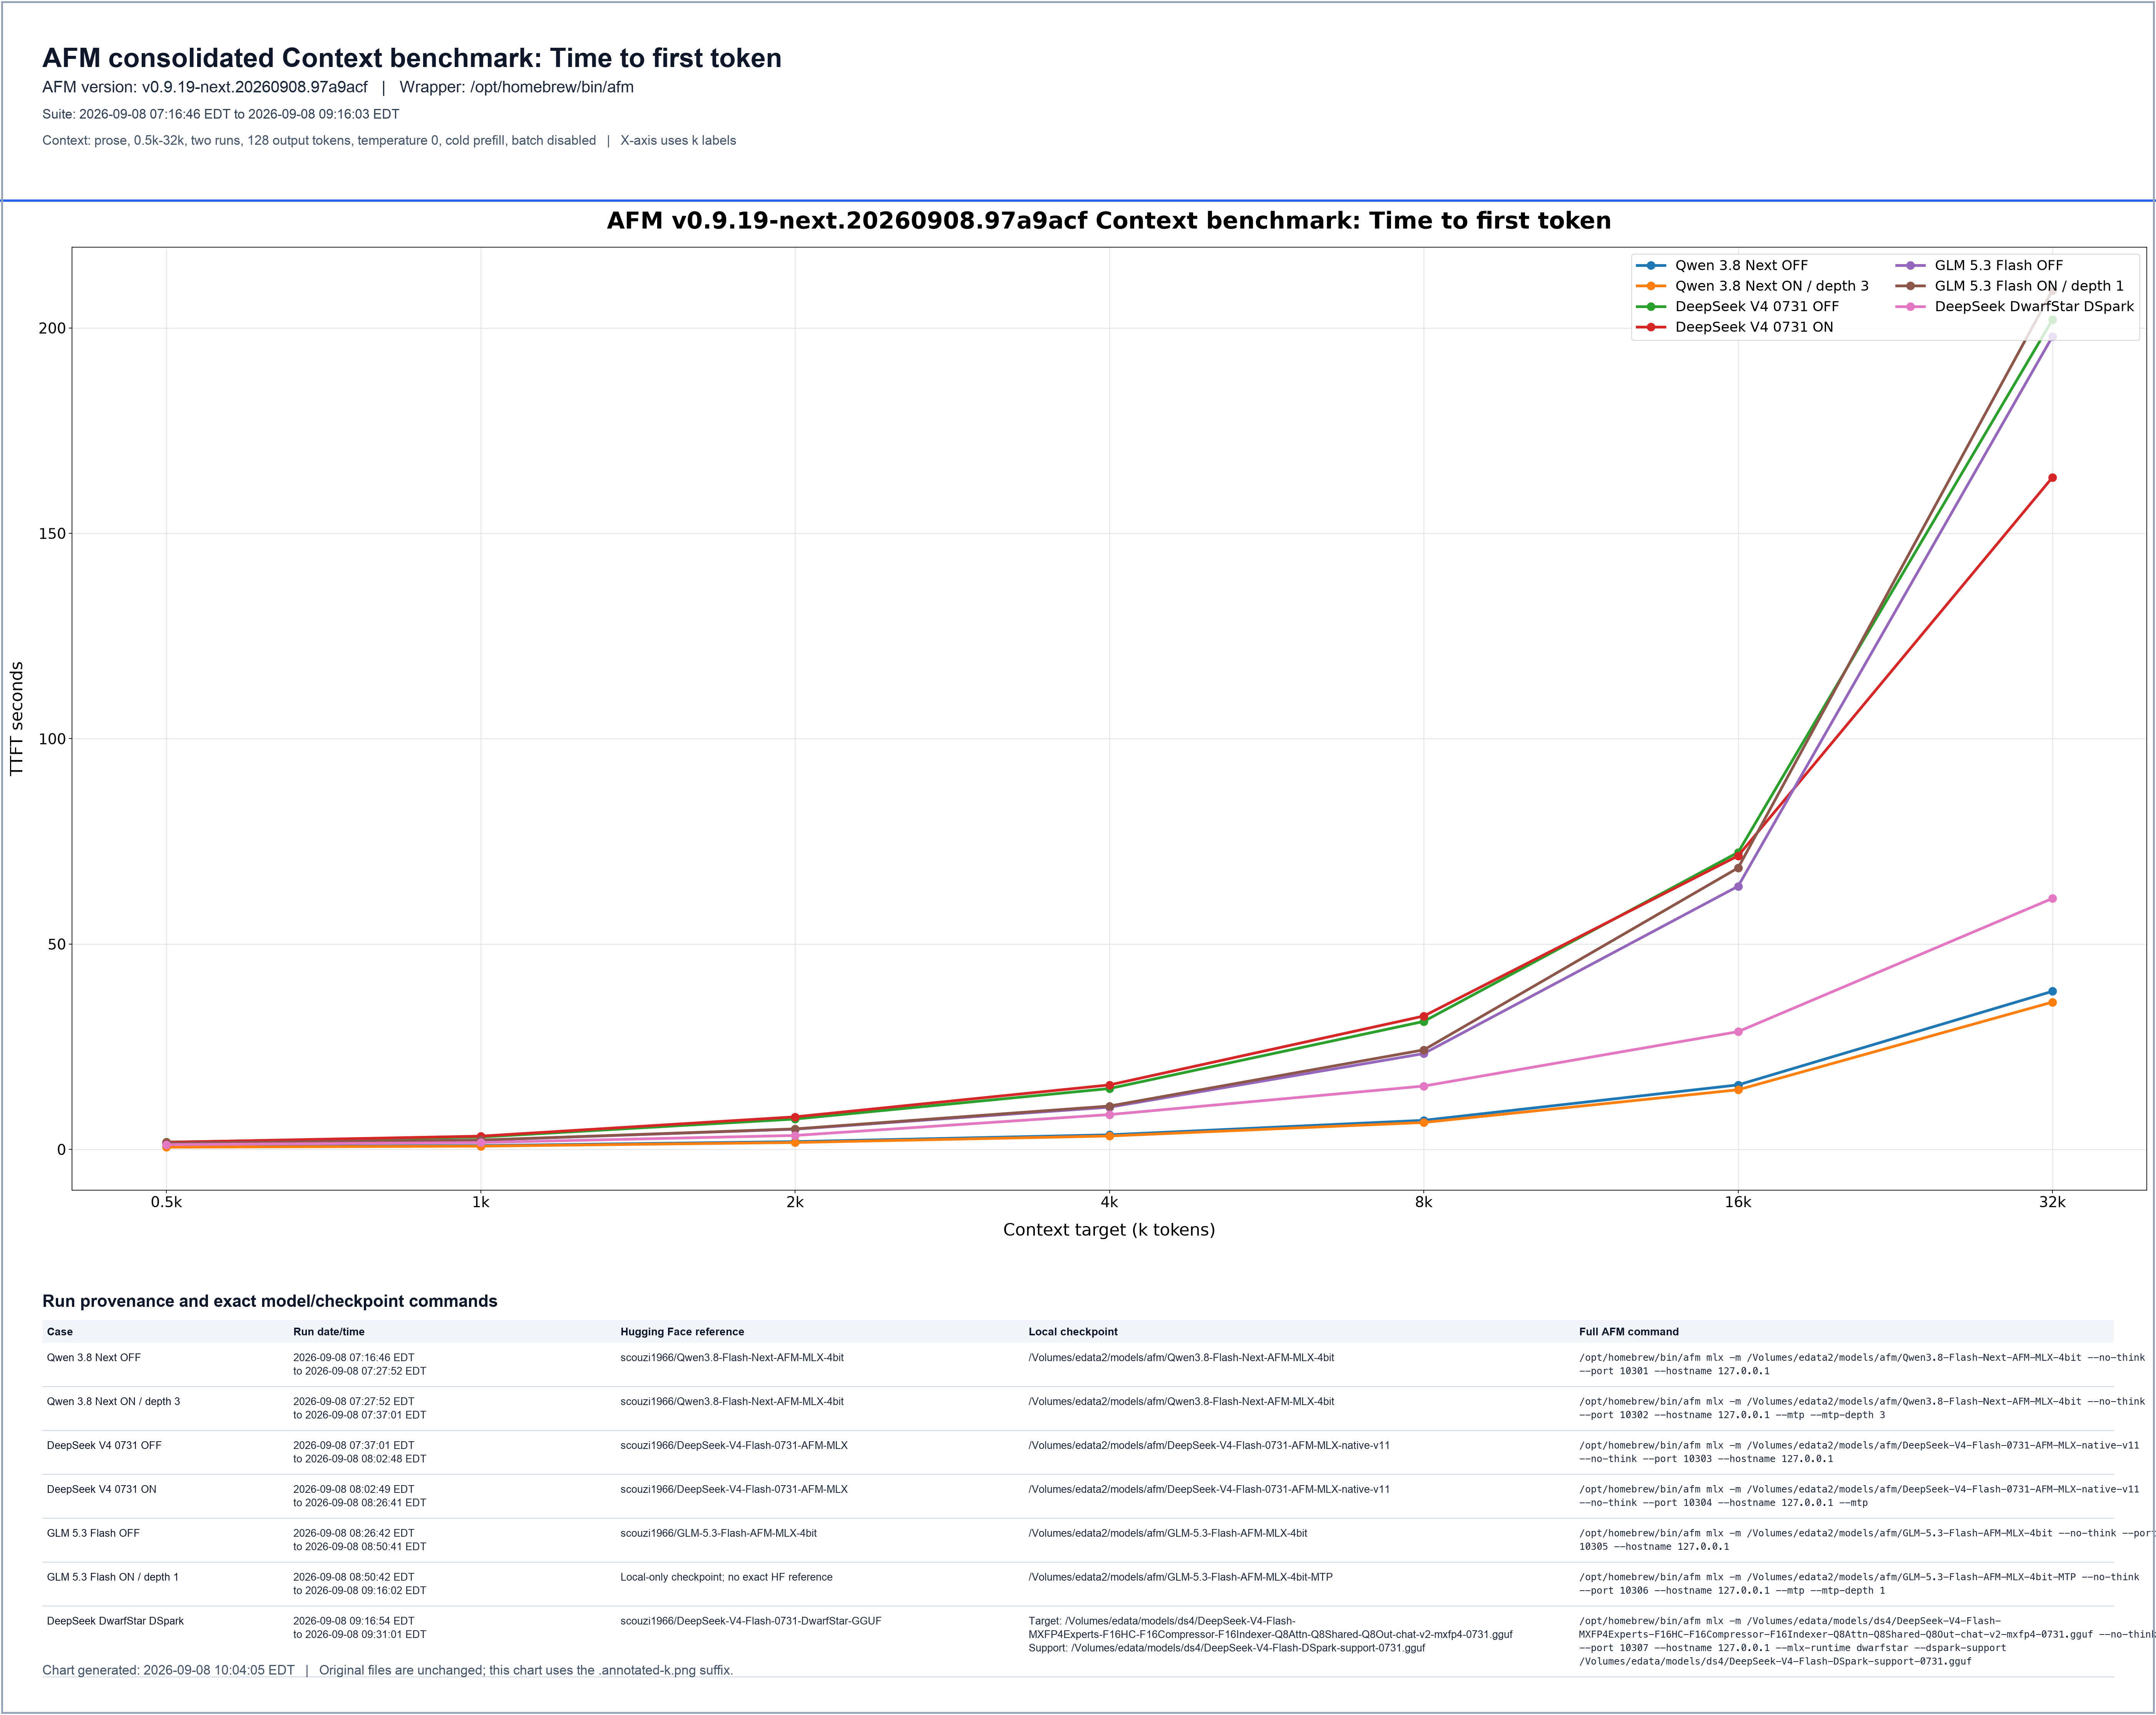Click the red data point at 32k
This screenshot has height=1715, width=2156.
2052,478
